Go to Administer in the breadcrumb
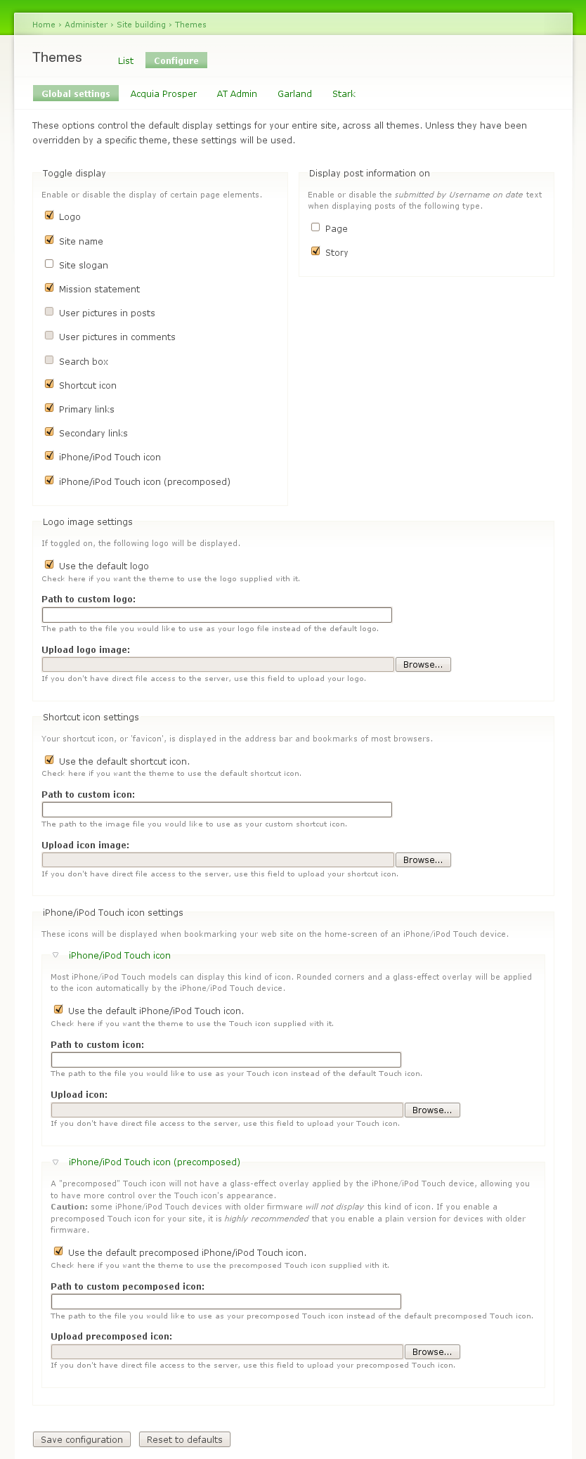Viewport: 586px width, 1459px height. click(86, 25)
